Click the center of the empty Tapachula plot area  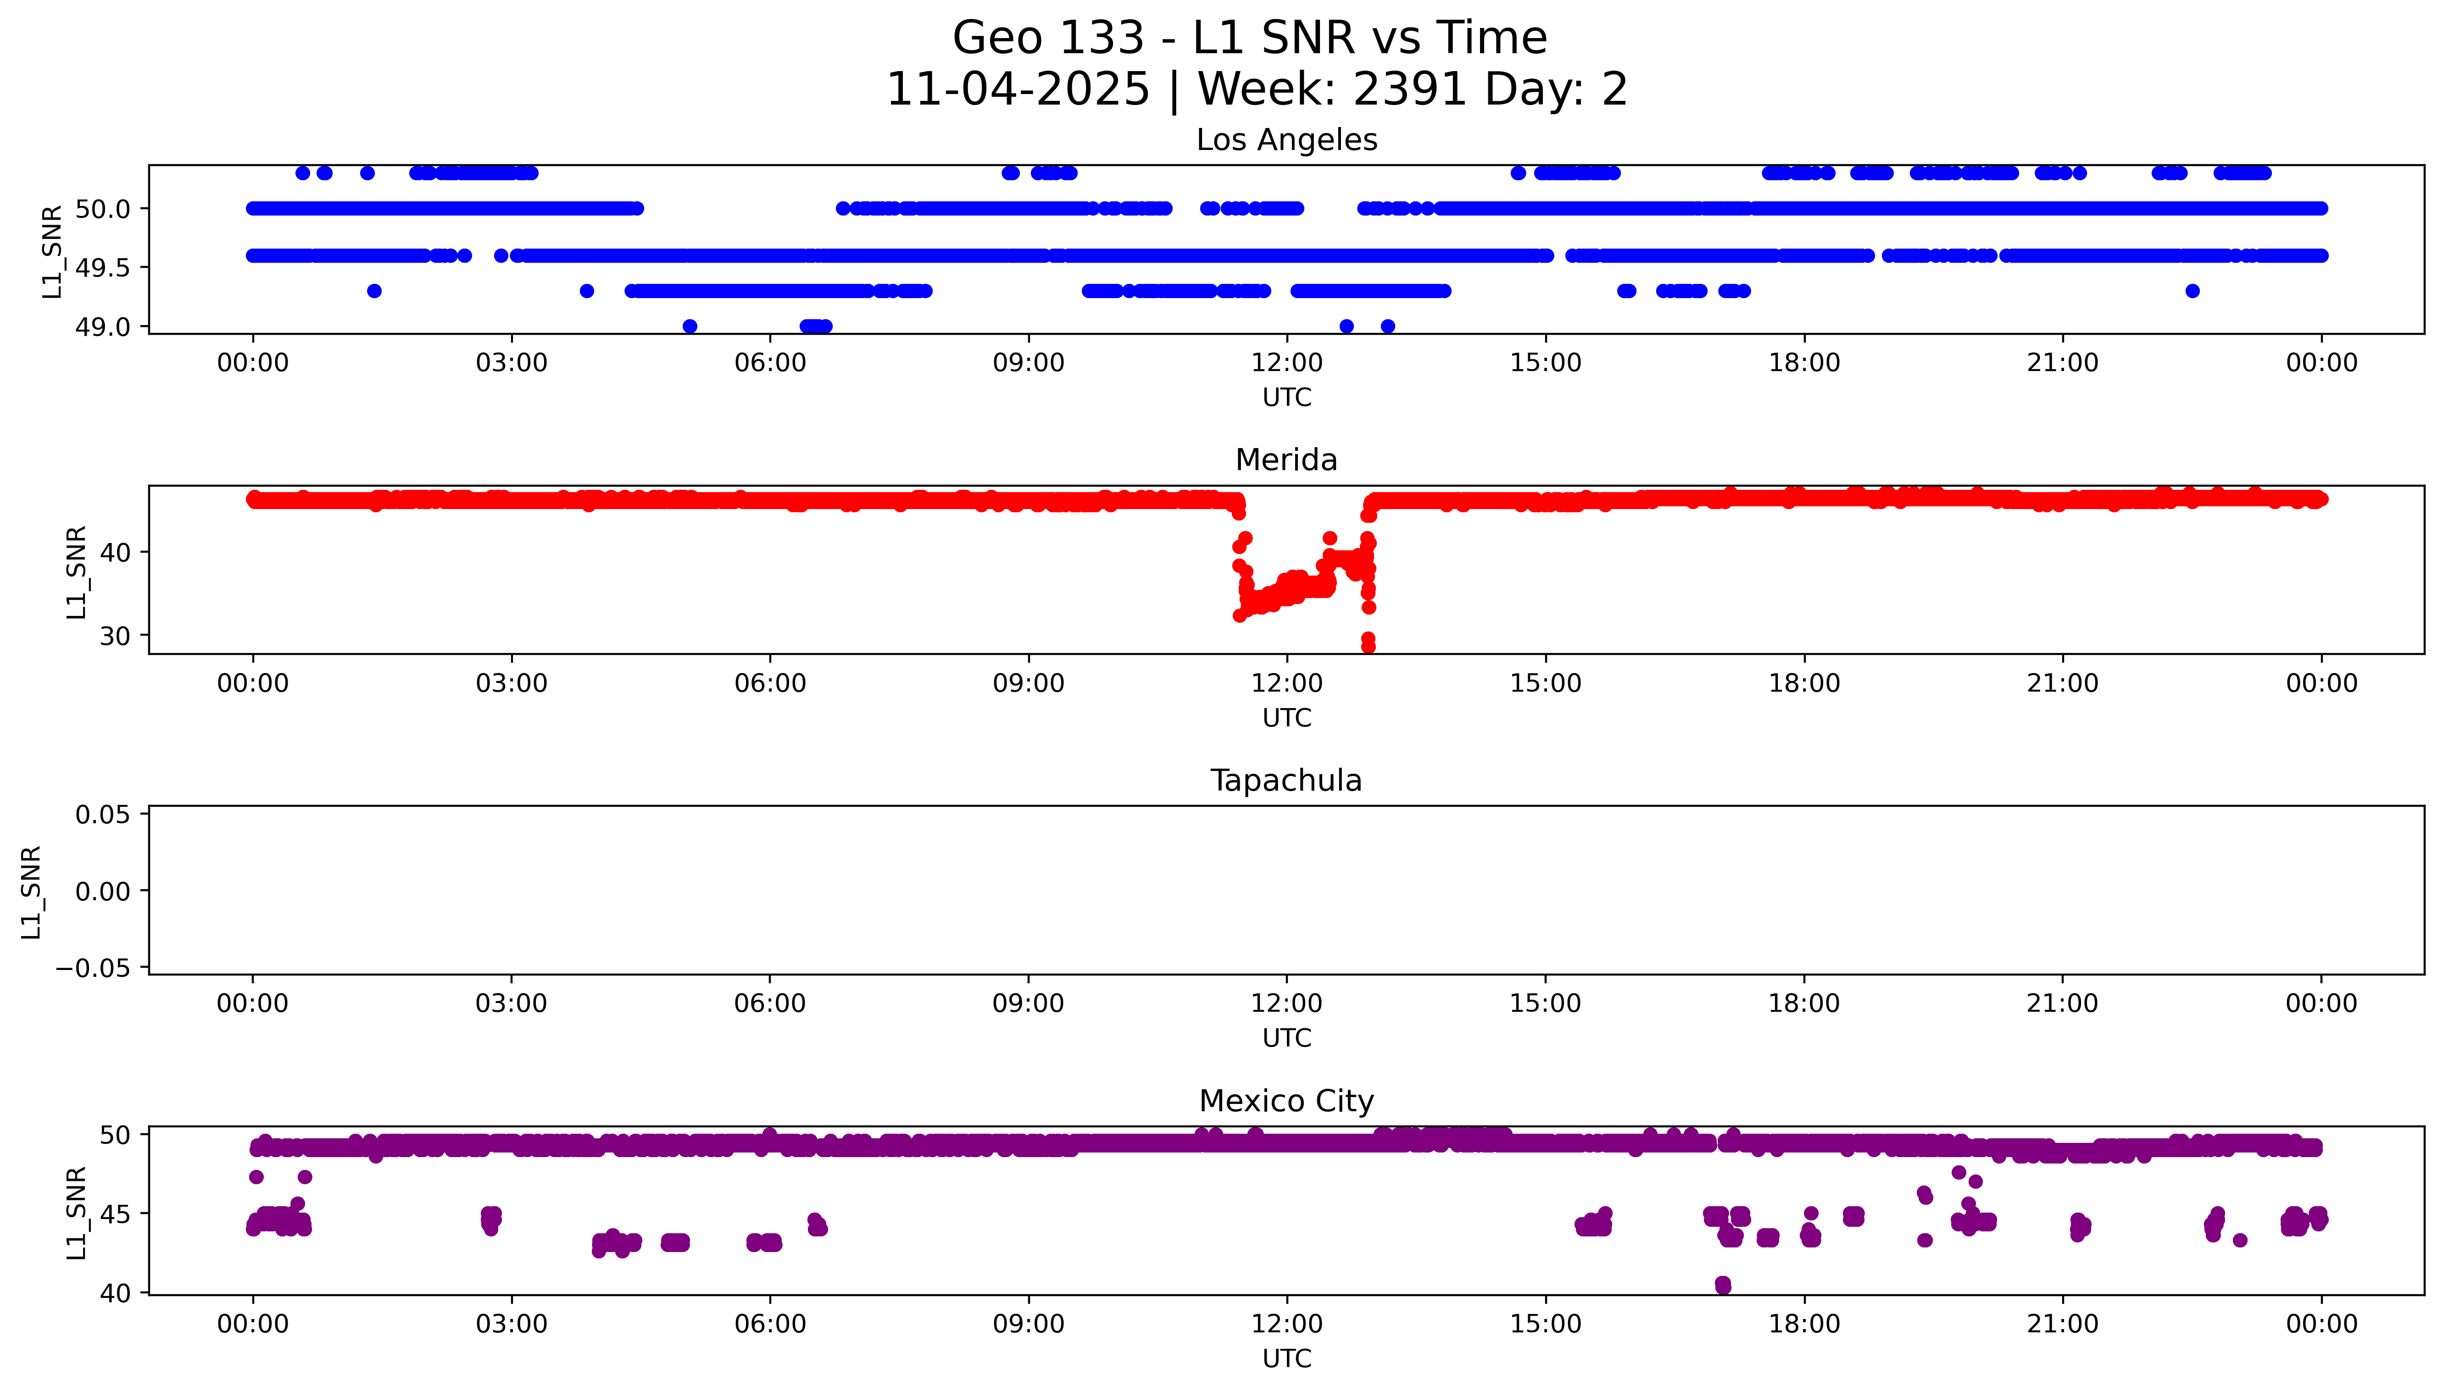point(1286,890)
